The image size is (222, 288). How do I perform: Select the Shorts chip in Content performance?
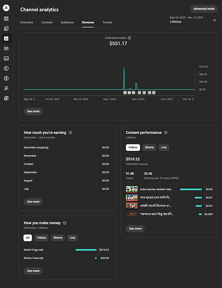149,147
